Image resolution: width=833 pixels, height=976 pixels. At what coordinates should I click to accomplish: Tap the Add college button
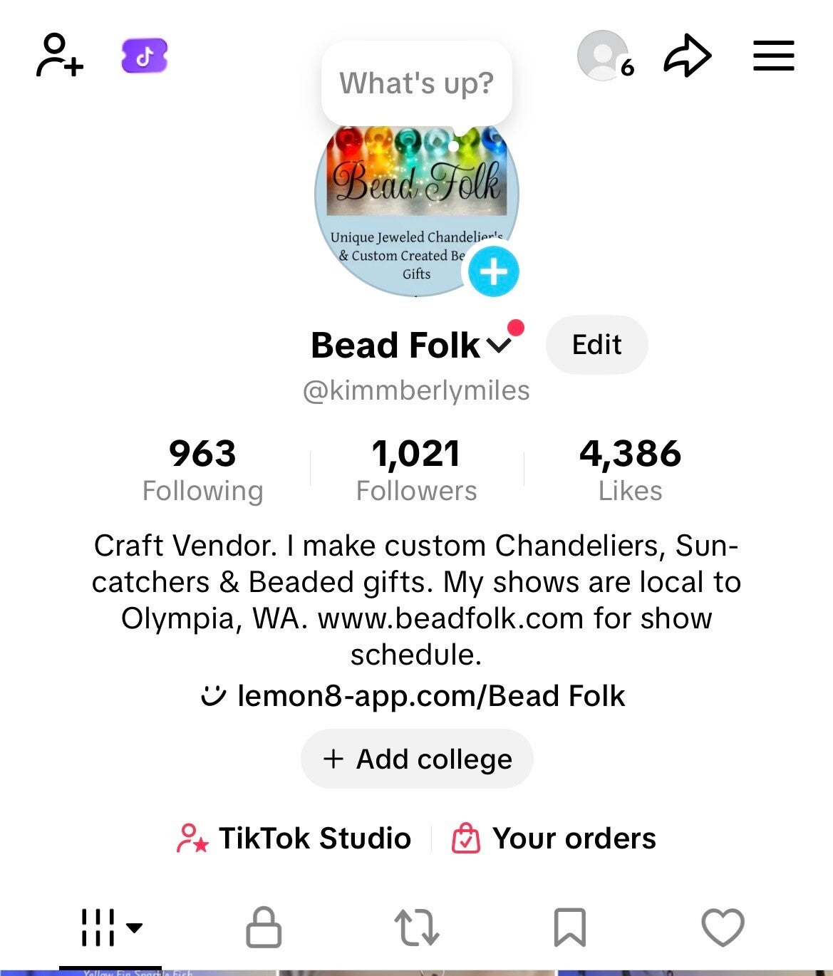pos(417,759)
